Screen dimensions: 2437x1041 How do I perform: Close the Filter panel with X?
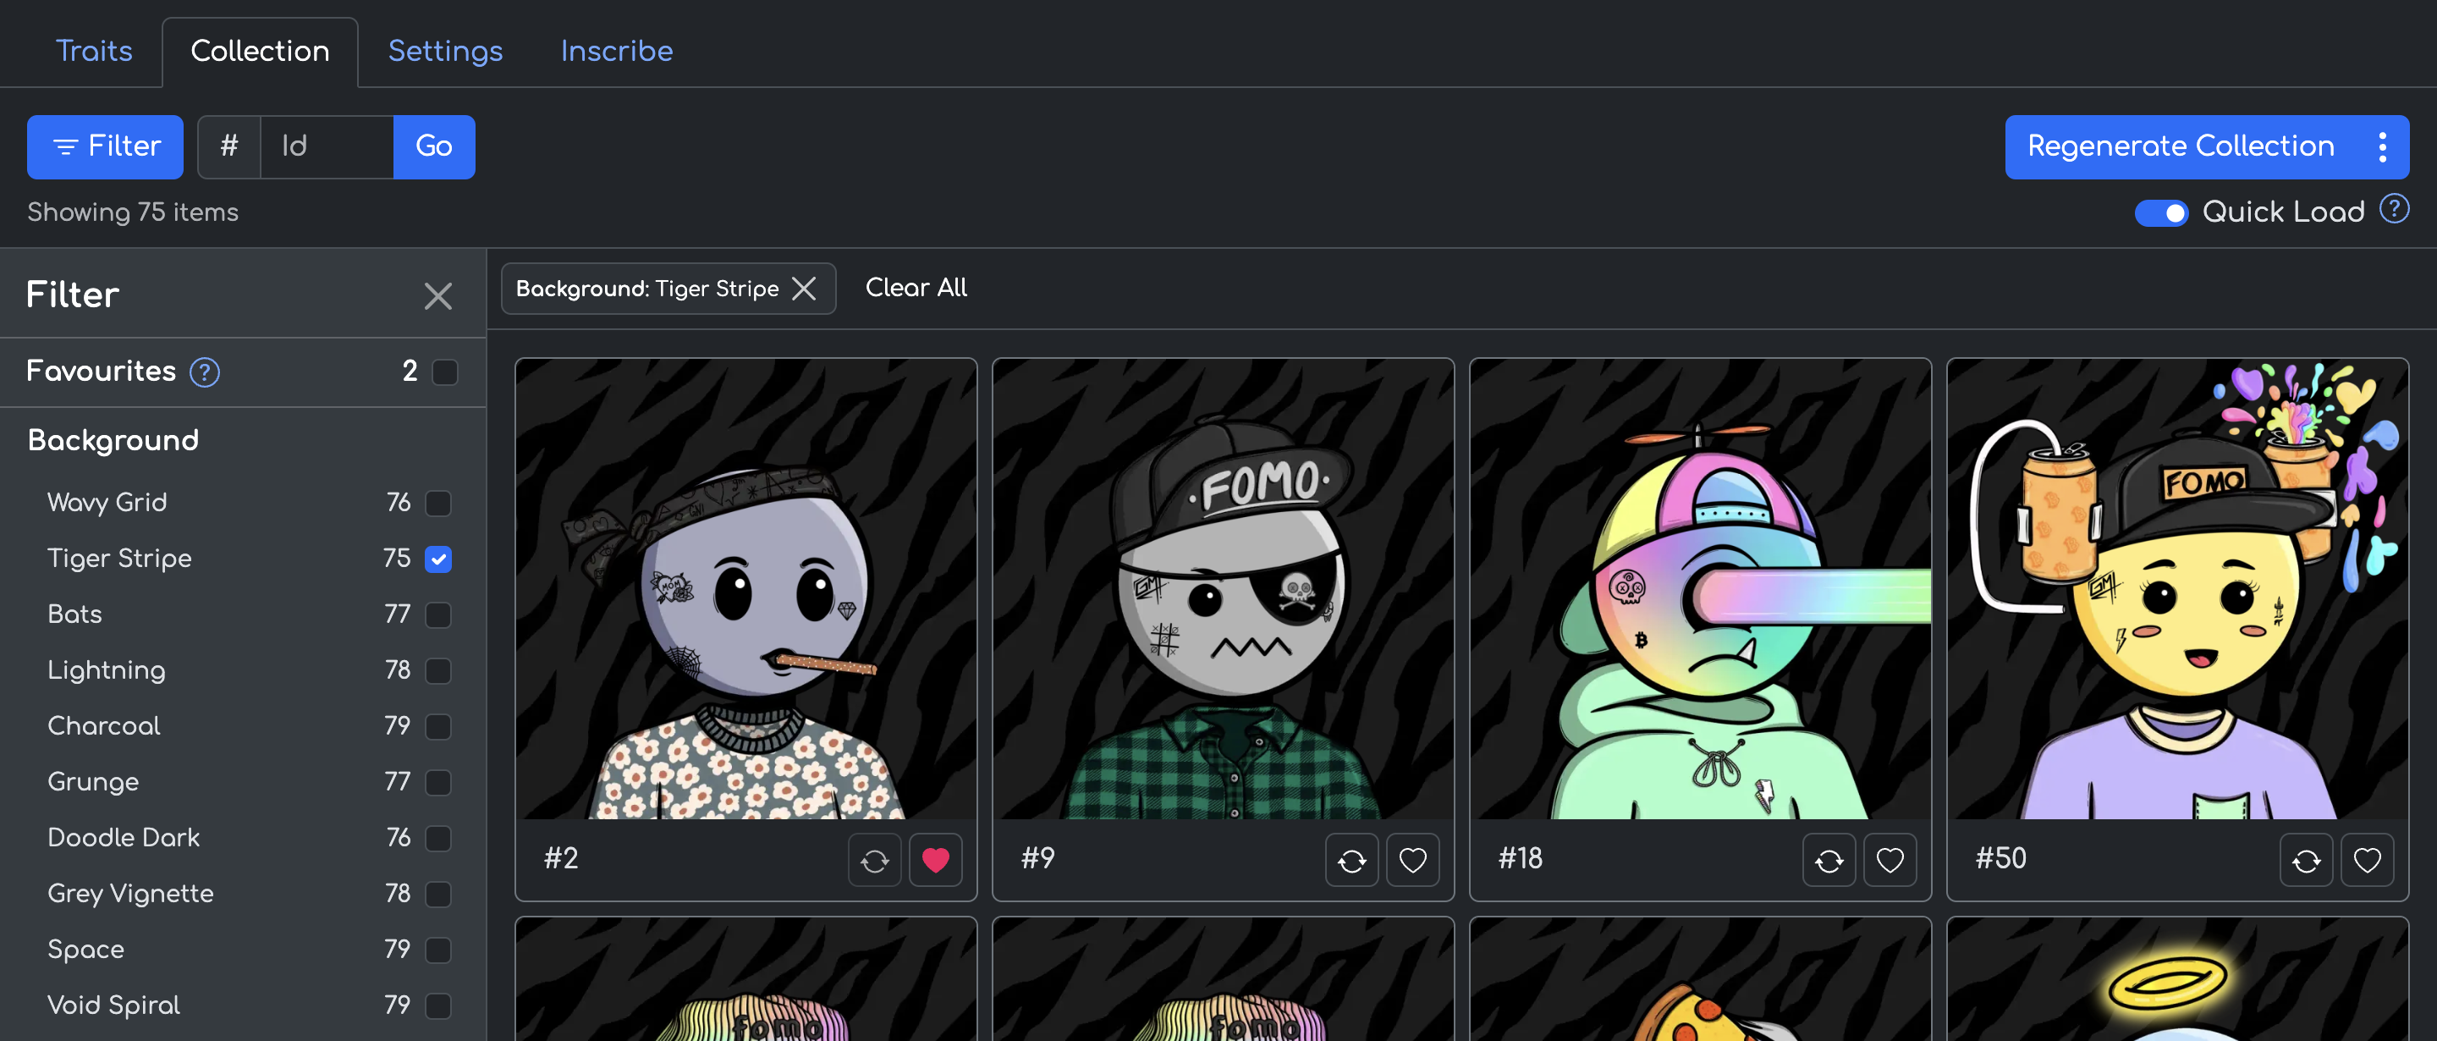pos(437,296)
